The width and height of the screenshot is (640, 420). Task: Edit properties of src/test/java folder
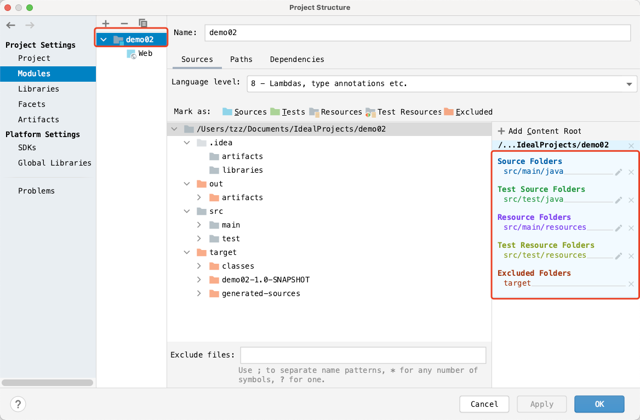point(619,200)
